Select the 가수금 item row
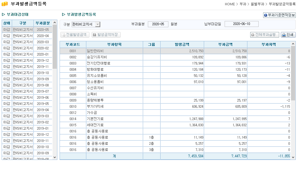Screen dimensions: 298x170 coord(175,113)
